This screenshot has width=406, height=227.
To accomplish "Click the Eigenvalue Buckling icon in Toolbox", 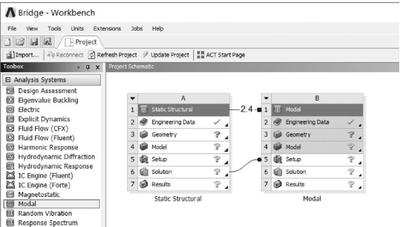I will coord(10,100).
